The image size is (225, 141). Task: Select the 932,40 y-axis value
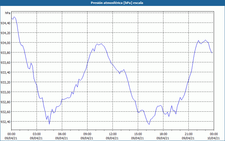[5, 122]
